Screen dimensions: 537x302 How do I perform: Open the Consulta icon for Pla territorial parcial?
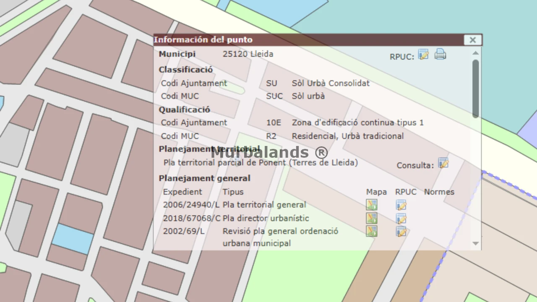(x=443, y=163)
